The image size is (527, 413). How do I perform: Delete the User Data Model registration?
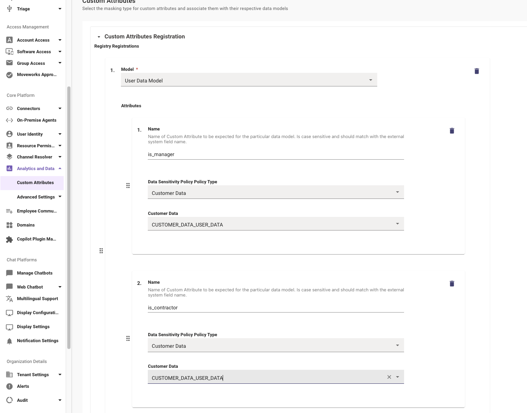click(x=477, y=71)
